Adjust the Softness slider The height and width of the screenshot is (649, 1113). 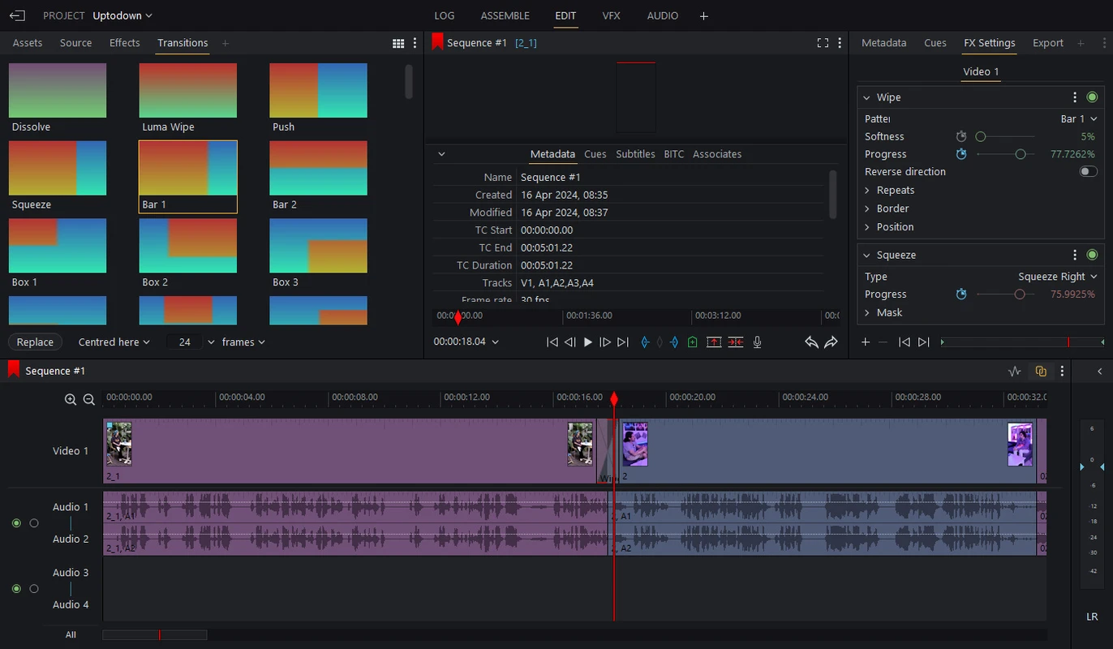point(1005,137)
